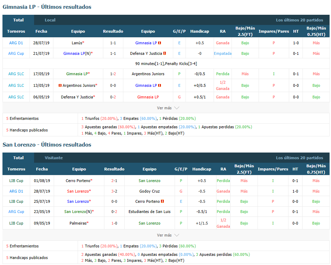Open 'Los últimos 20 partidos' in San Lorenzo header

click(x=299, y=158)
